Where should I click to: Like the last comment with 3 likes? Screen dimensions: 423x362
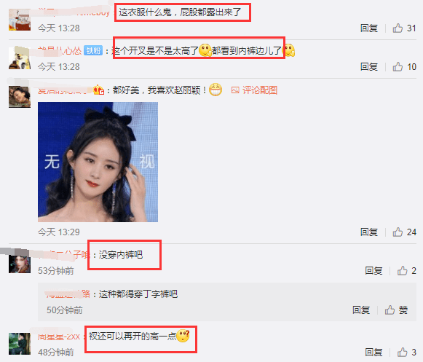(402, 352)
